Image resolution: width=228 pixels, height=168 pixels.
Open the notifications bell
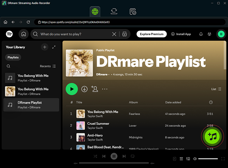(201, 34)
